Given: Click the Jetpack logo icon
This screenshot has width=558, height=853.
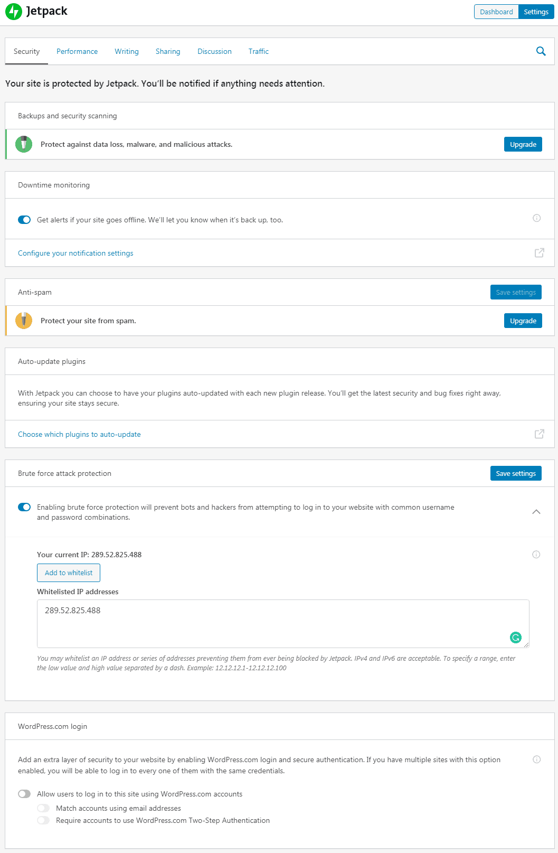Looking at the screenshot, I should (x=14, y=12).
